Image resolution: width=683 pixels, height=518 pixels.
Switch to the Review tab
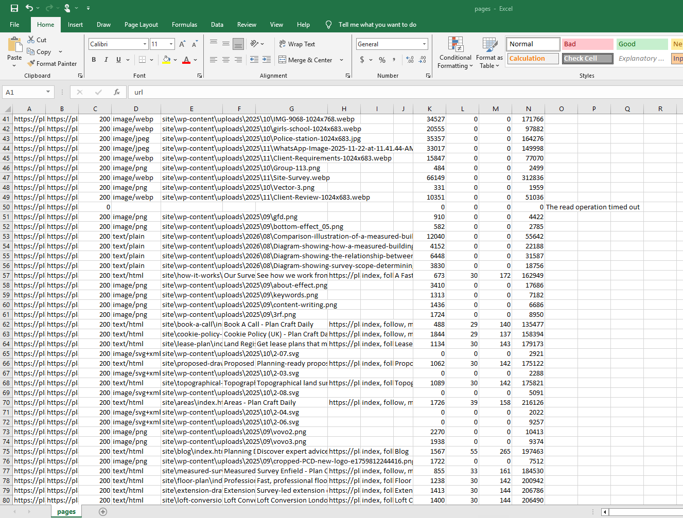[x=247, y=24]
